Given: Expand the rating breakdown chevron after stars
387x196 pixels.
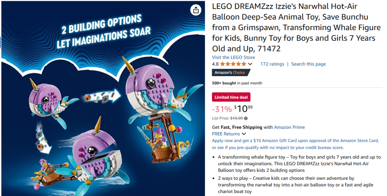Looking at the screenshot, I should pos(250,64).
